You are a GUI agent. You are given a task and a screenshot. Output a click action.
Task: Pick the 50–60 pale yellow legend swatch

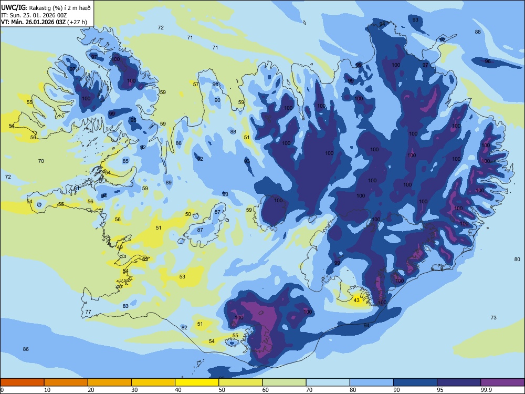coord(240,382)
